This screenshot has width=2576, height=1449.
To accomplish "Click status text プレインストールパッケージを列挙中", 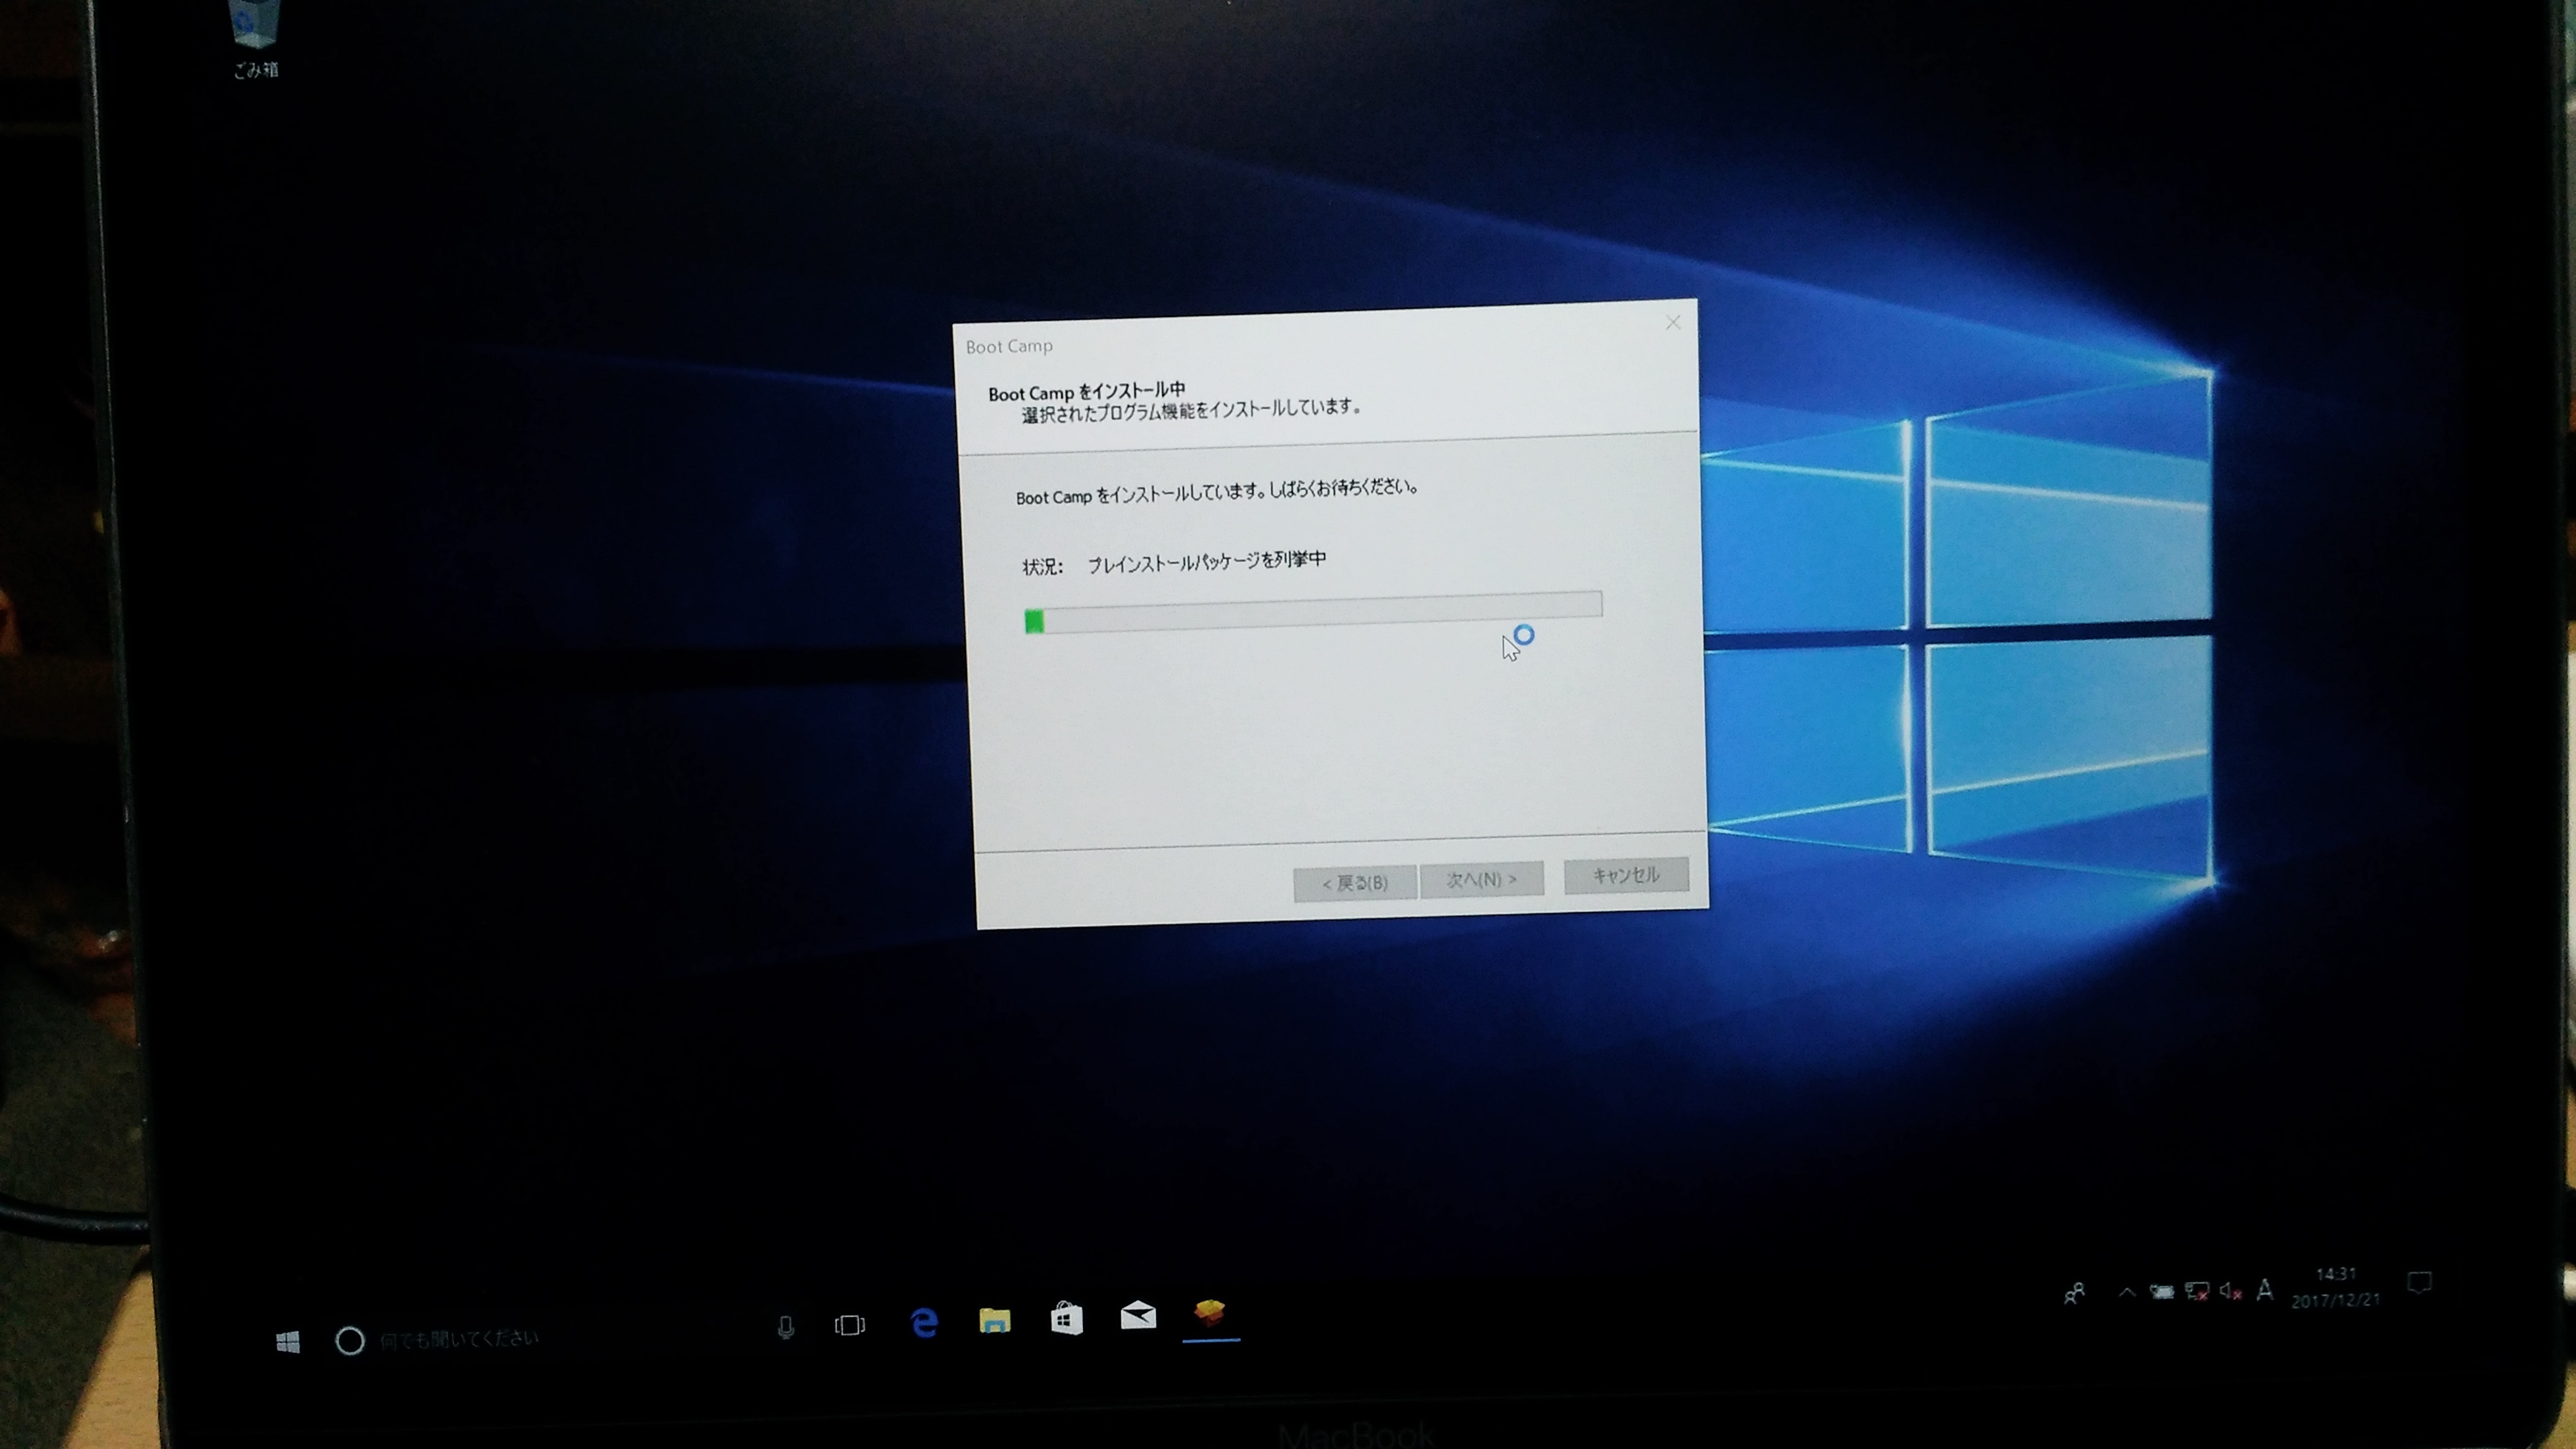I will click(1207, 562).
